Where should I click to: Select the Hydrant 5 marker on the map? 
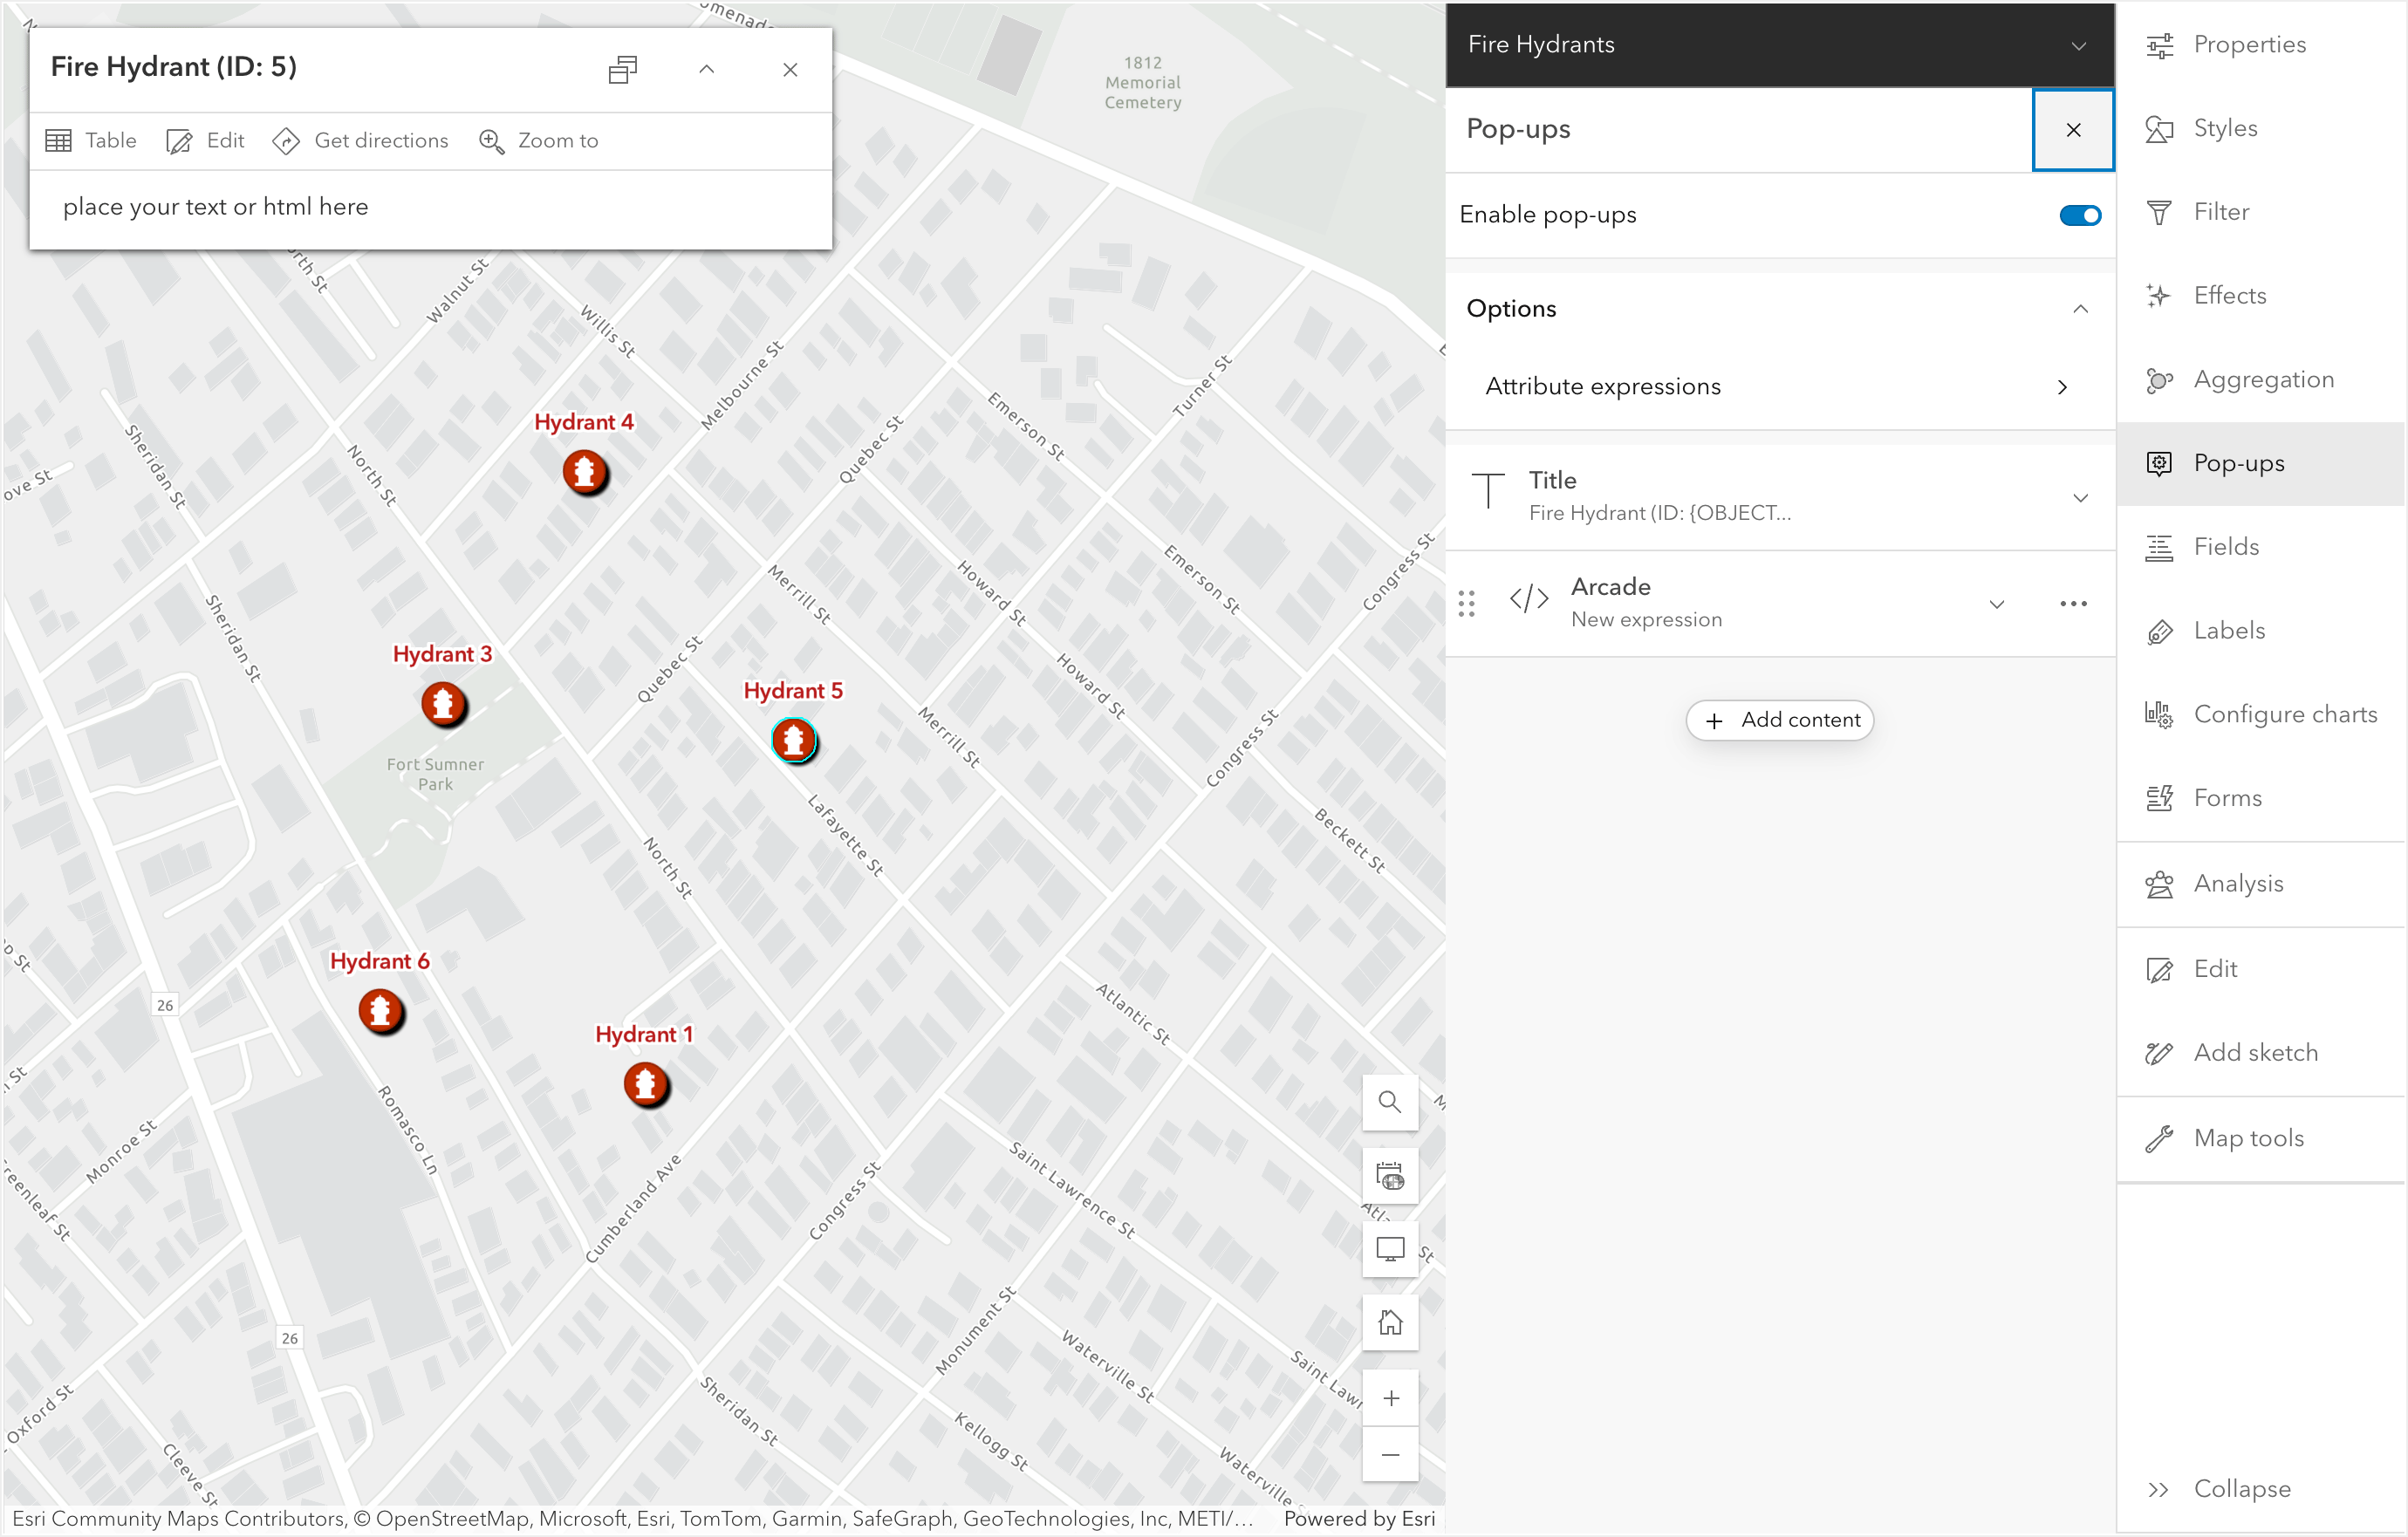point(794,741)
